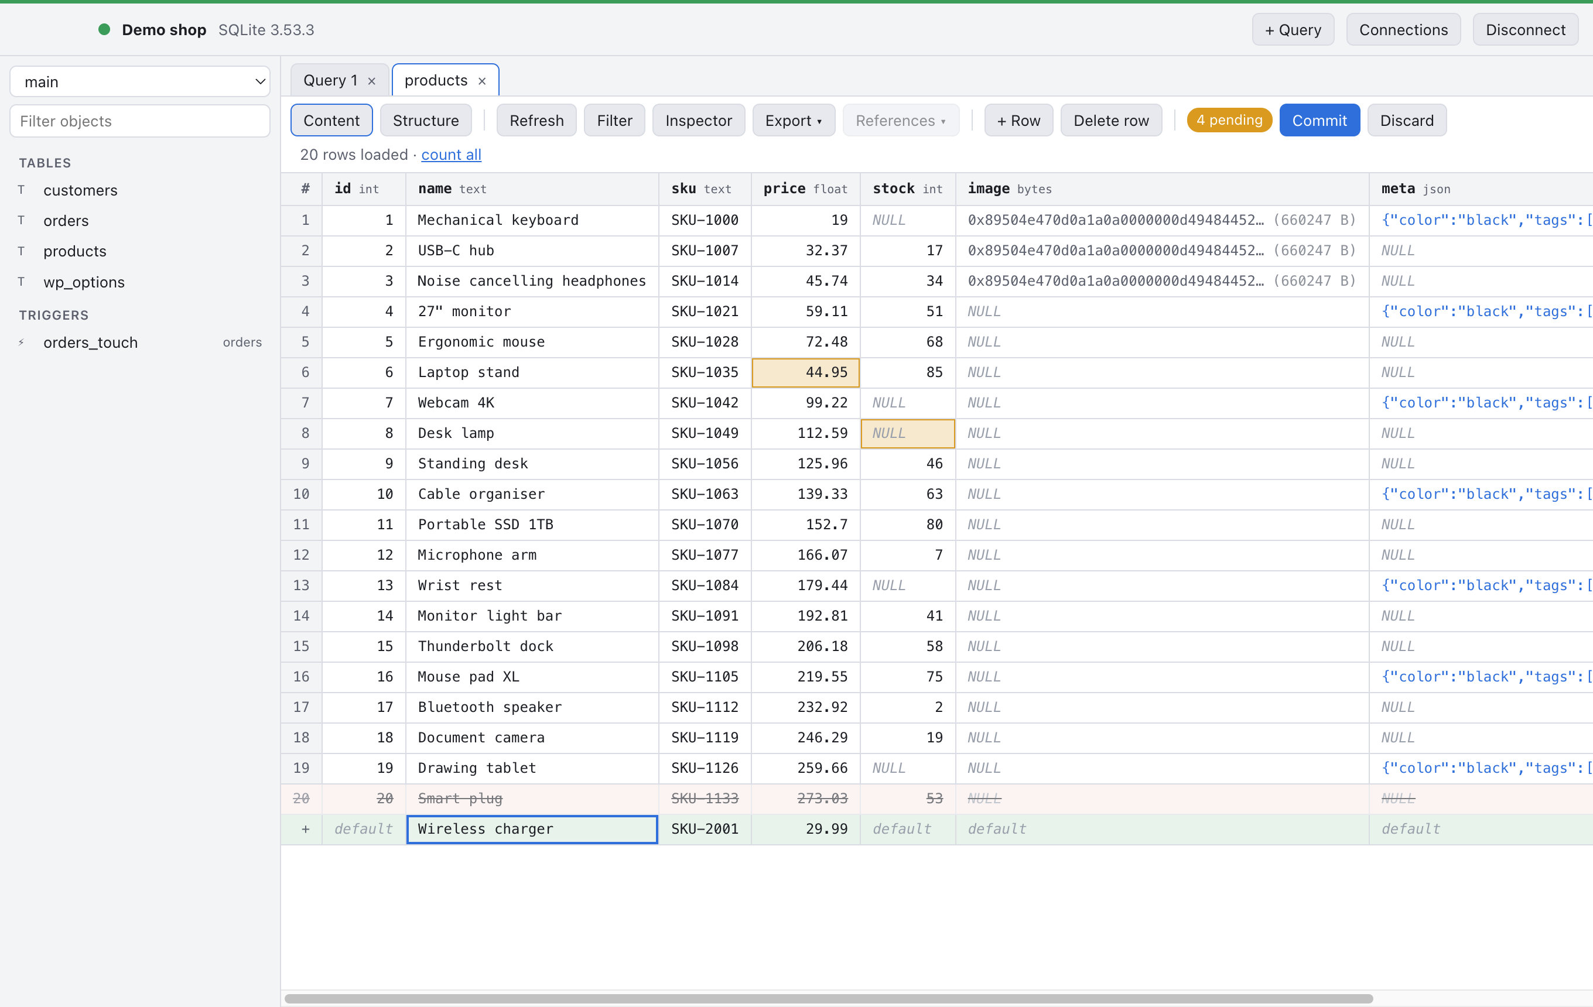Focus the Filter objects field
The image size is (1593, 1007).
pos(139,121)
